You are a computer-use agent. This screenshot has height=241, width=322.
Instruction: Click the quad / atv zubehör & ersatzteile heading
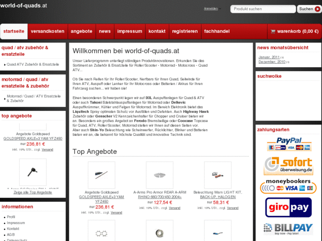click(x=25, y=51)
